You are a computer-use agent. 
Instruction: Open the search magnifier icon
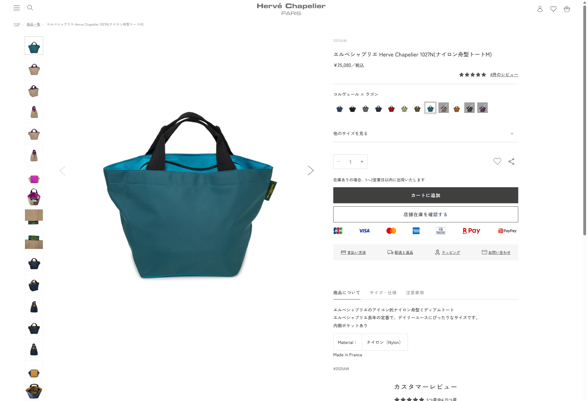click(x=30, y=8)
